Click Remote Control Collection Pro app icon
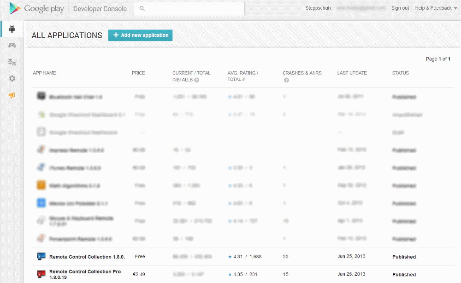Screen dimensions: 461x283 pos(41,274)
